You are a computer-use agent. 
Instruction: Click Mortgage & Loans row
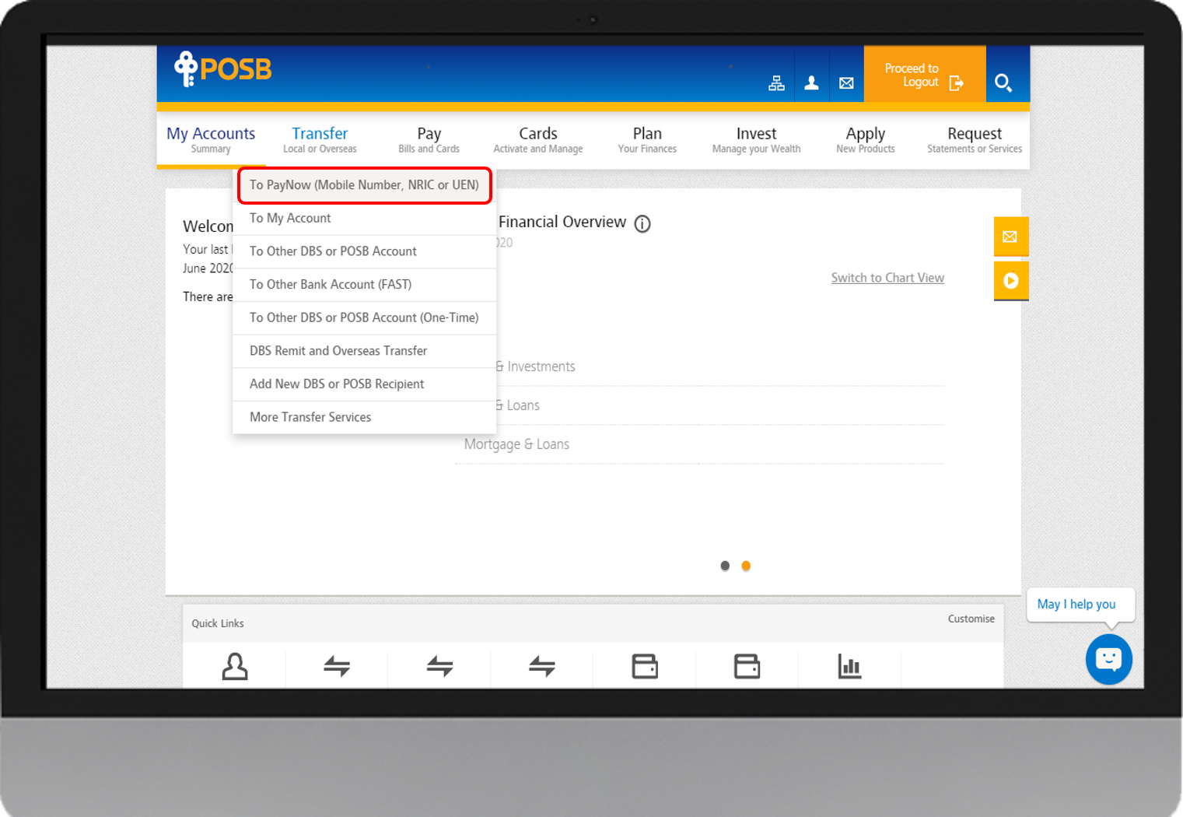point(699,444)
